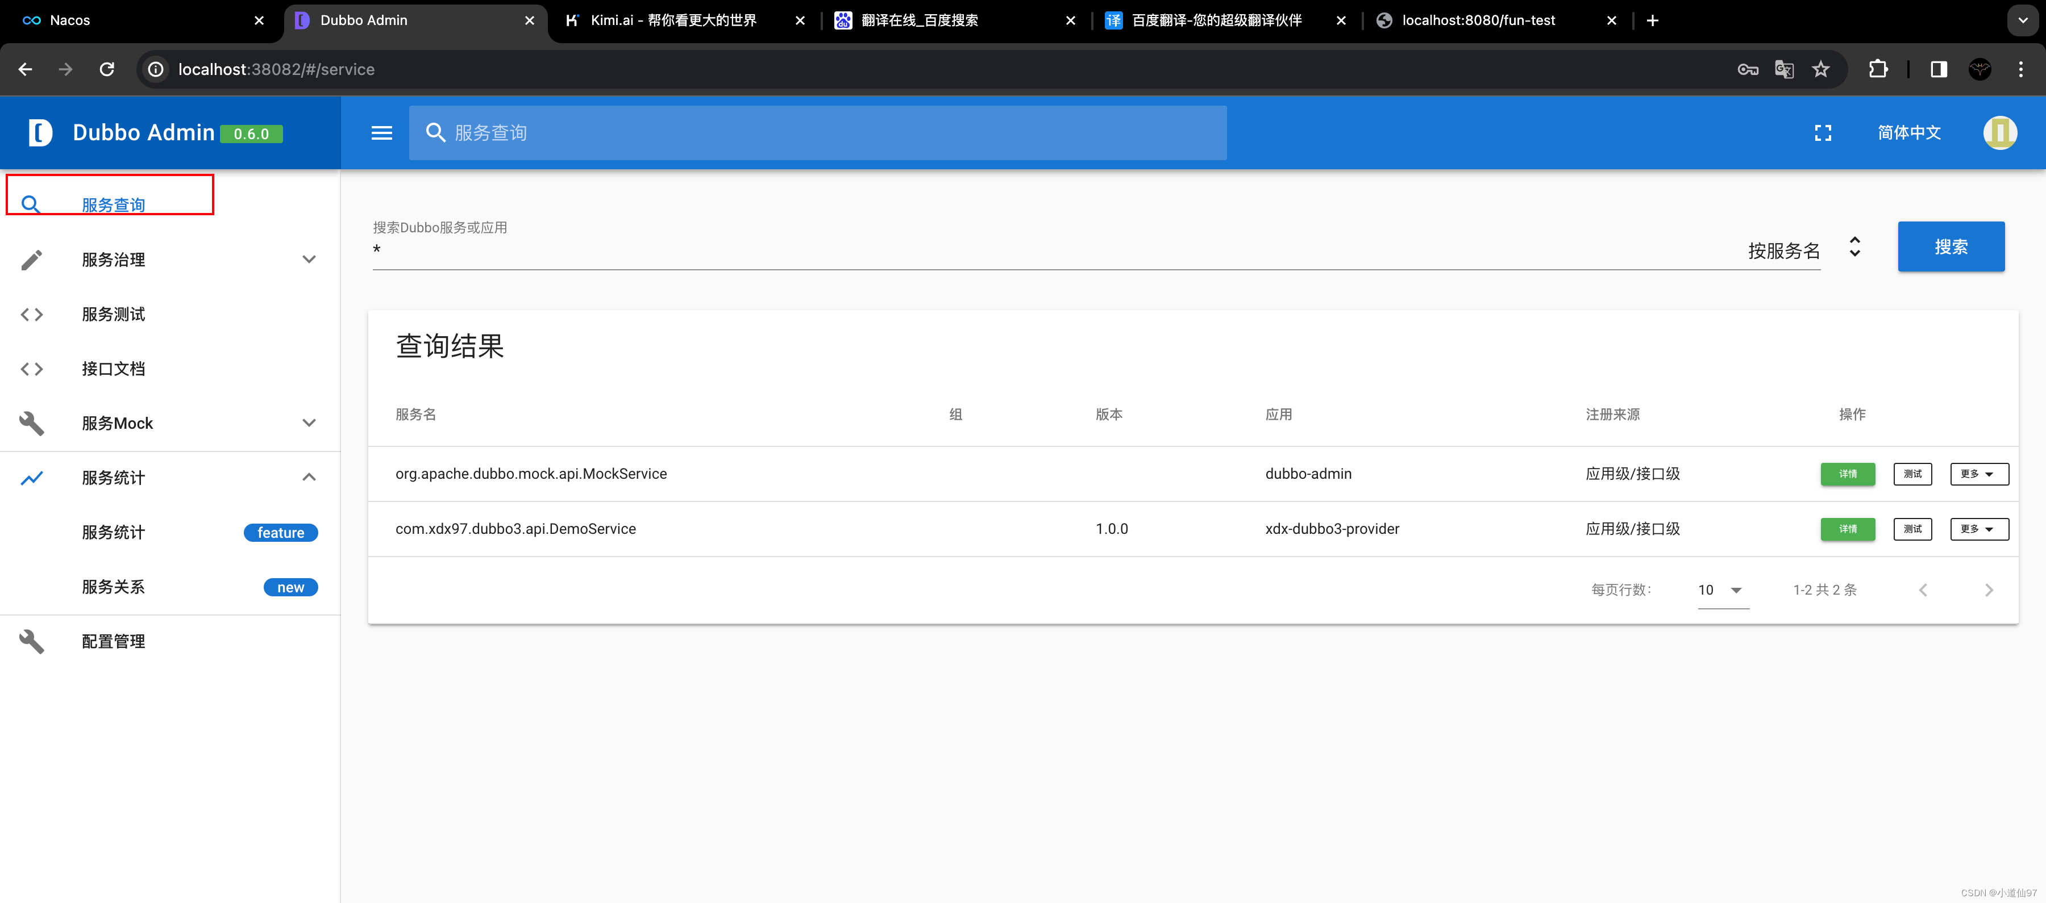Click the translate page icon
The width and height of the screenshot is (2046, 903).
click(x=1784, y=69)
